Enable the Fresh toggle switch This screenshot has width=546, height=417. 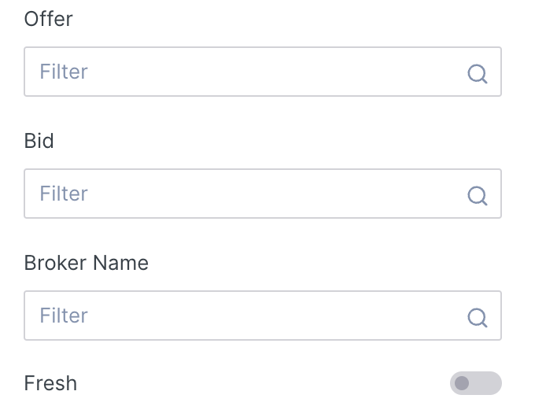click(x=475, y=383)
